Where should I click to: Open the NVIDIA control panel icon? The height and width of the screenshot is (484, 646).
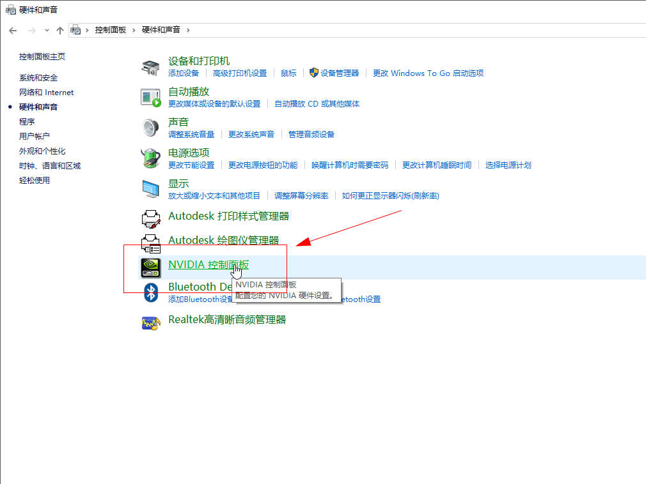pos(151,268)
